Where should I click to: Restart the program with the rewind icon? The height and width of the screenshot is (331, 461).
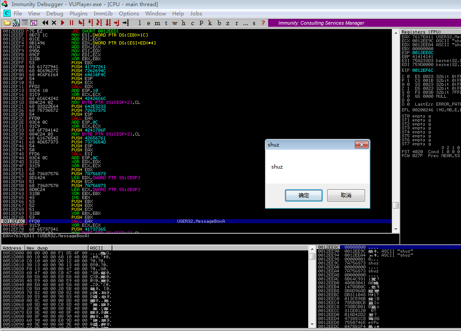pyautogui.click(x=45, y=23)
